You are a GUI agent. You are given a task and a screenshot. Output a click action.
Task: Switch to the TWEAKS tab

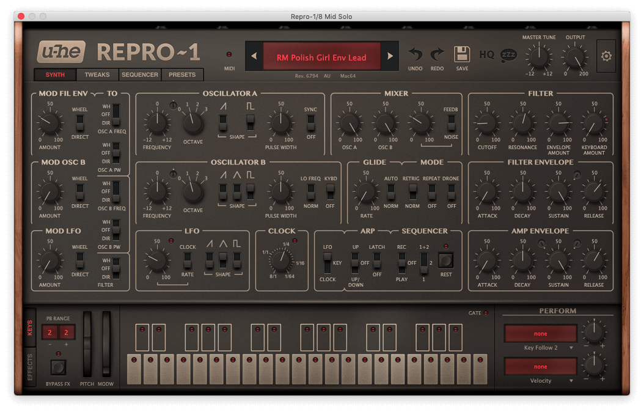[97, 75]
